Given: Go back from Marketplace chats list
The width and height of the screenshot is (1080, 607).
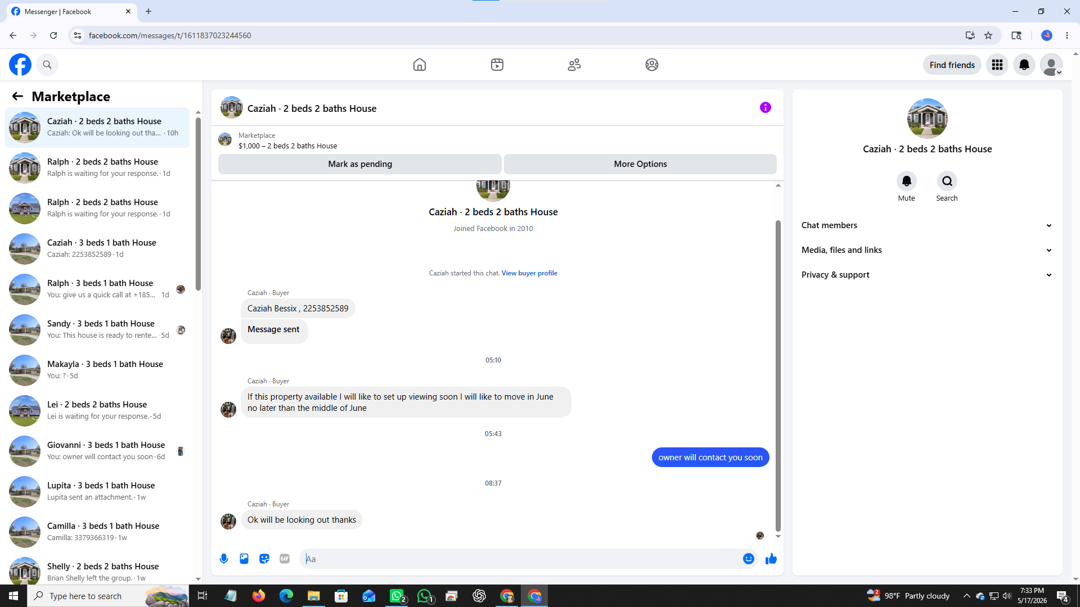Looking at the screenshot, I should coord(17,96).
